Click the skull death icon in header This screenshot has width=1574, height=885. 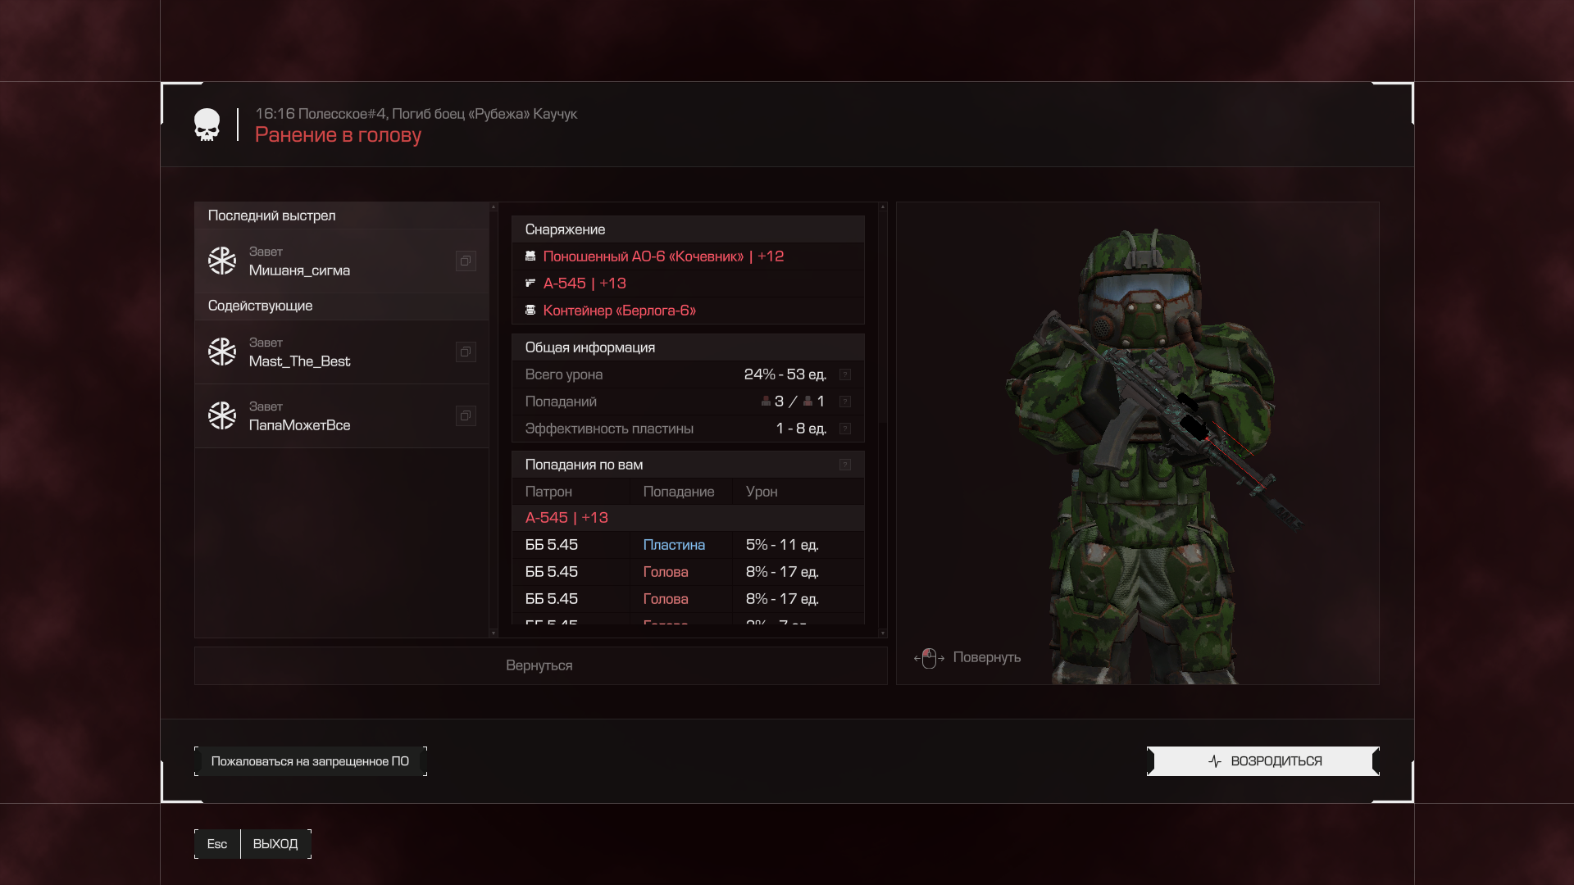207,125
